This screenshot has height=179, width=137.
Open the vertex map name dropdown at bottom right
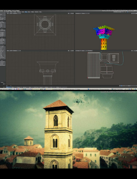click(132, 86)
